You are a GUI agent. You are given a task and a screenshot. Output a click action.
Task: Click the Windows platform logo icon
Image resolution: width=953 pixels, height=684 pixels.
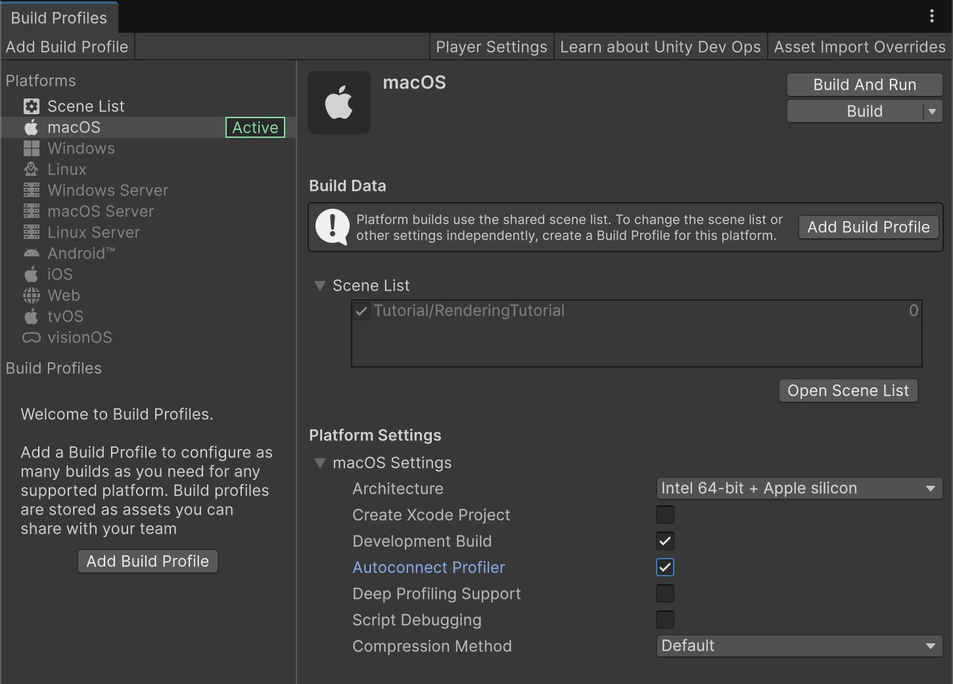(32, 148)
